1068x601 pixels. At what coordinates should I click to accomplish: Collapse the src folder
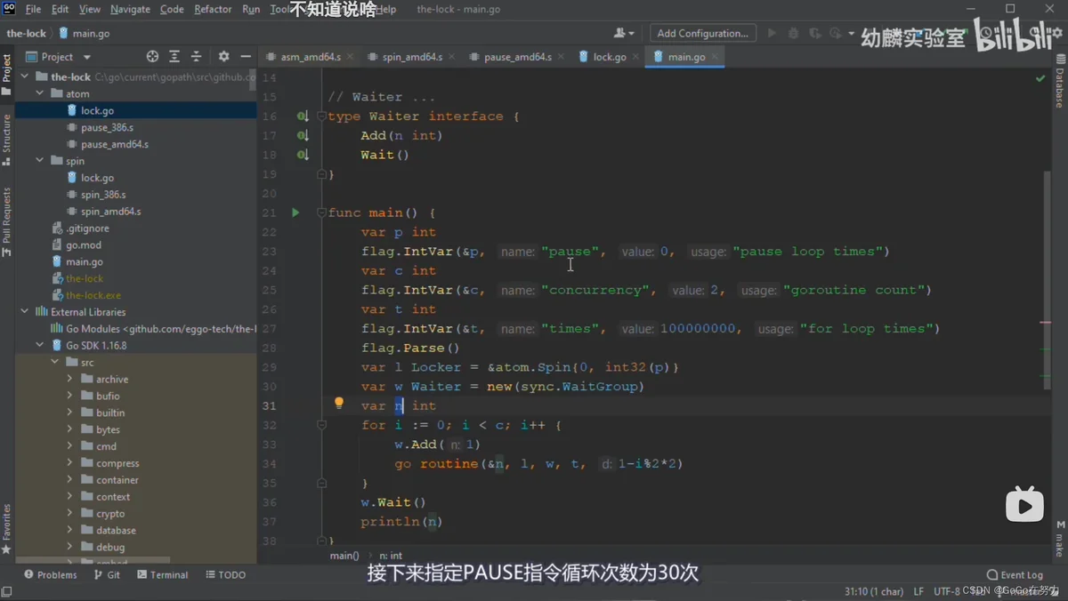(55, 363)
